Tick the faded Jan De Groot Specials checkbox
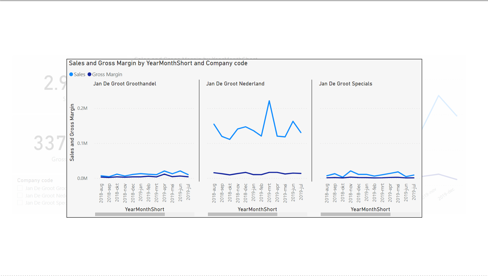 (x=20, y=203)
